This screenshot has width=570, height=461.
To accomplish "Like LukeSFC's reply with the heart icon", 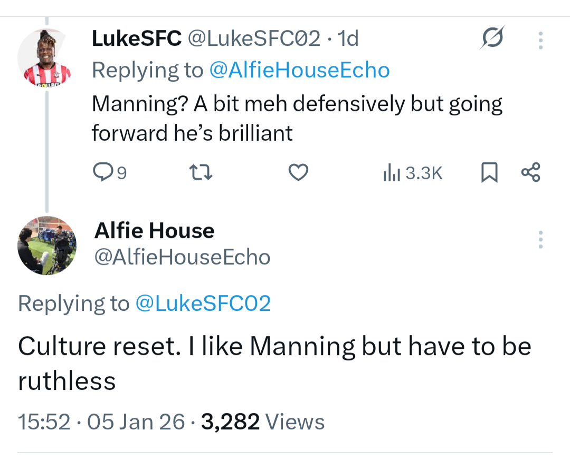I will tap(299, 172).
